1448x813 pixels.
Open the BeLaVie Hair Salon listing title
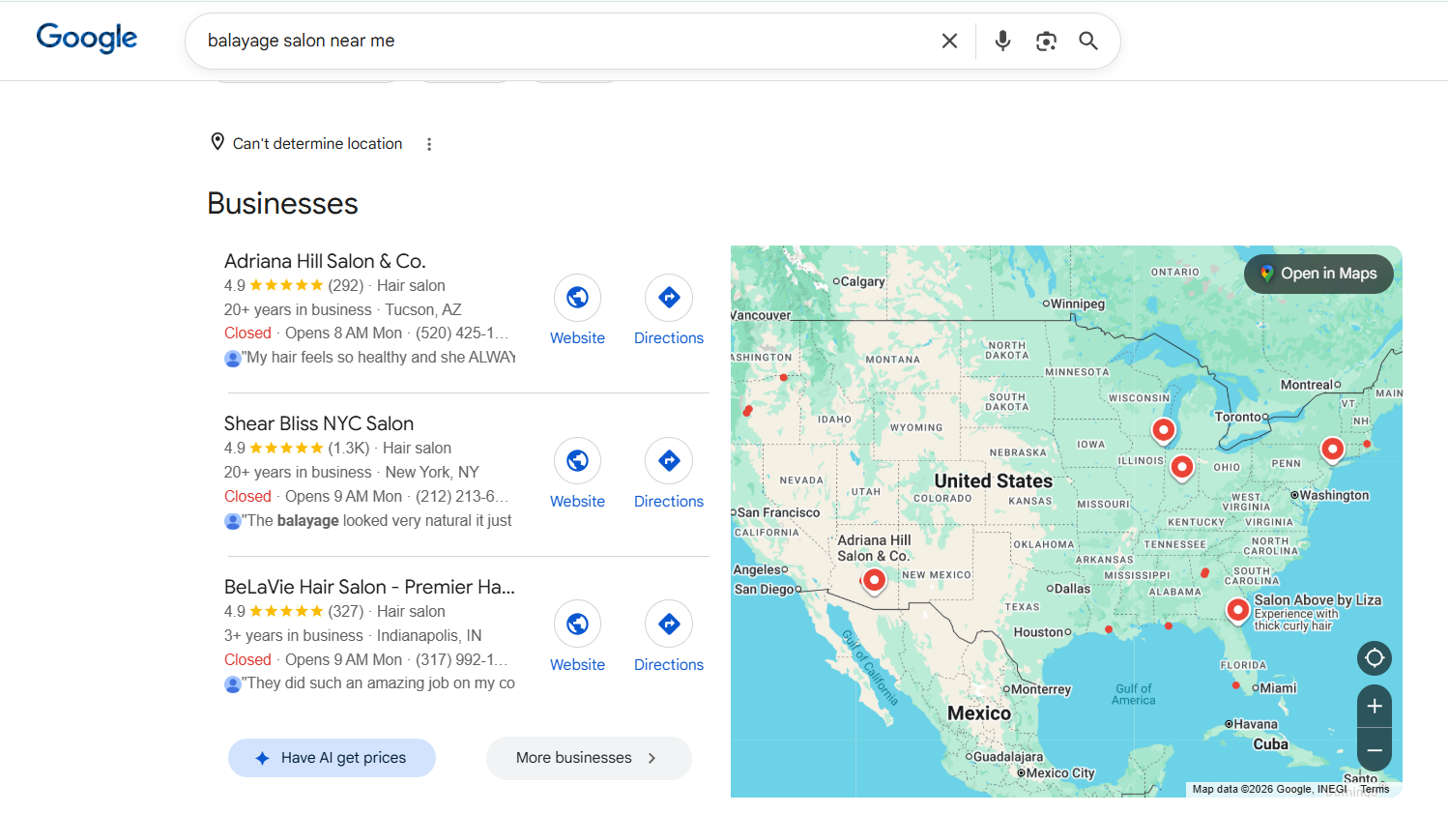[x=369, y=587]
